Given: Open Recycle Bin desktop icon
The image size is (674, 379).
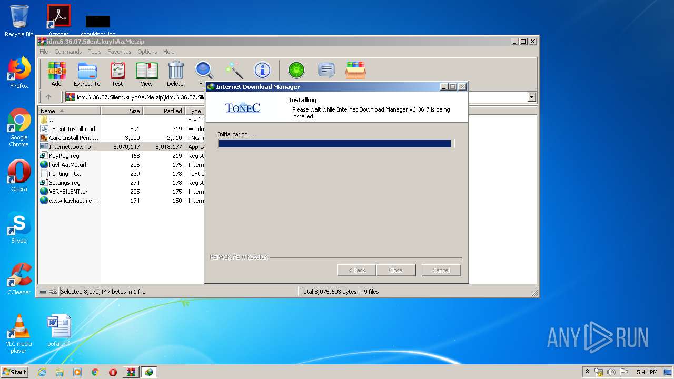Looking at the screenshot, I should click(19, 21).
